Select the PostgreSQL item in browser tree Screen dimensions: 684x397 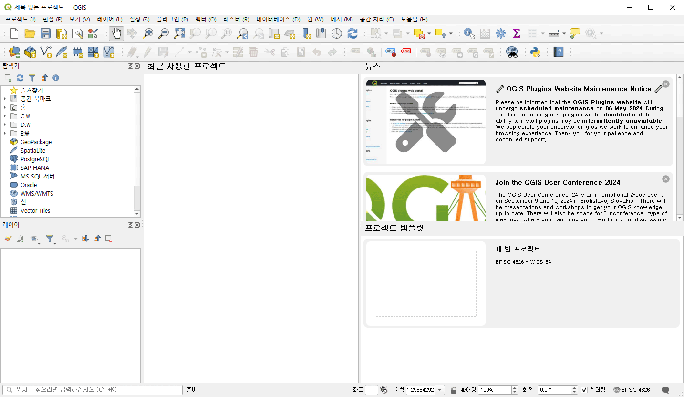coord(35,159)
